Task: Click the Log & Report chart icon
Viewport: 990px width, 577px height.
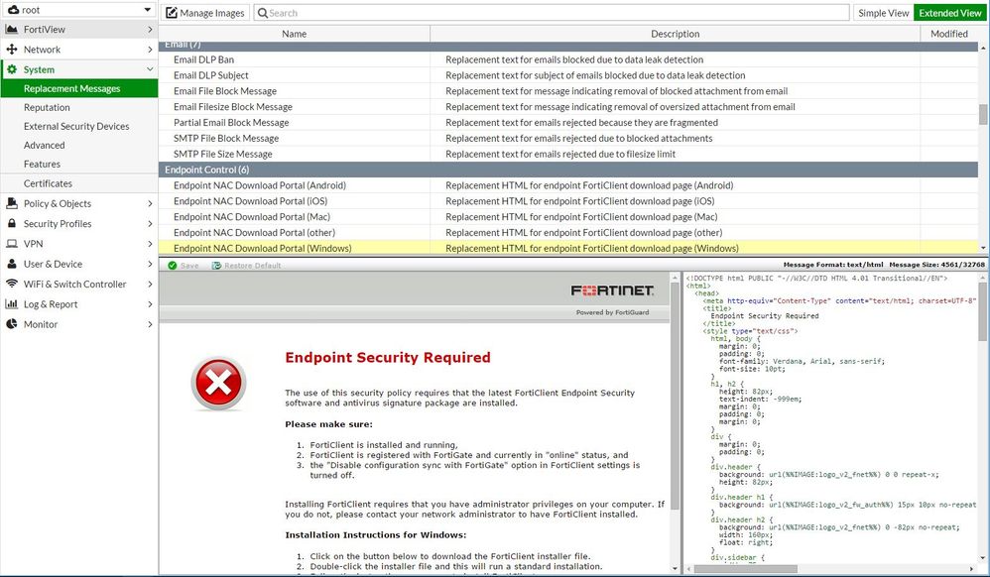Action: tap(11, 304)
